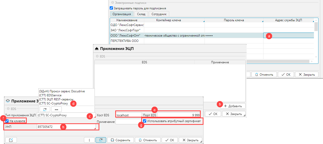Collapse EDS group in Приложения ЭЦП window
The width and height of the screenshot is (323, 144).
pyautogui.click(x=97, y=56)
